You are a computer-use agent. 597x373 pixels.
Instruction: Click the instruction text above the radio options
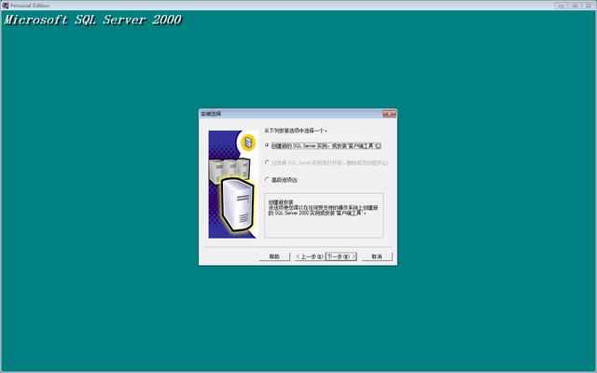296,131
